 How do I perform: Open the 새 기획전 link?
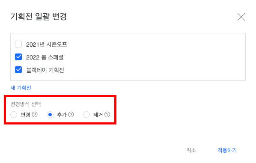click(21, 88)
